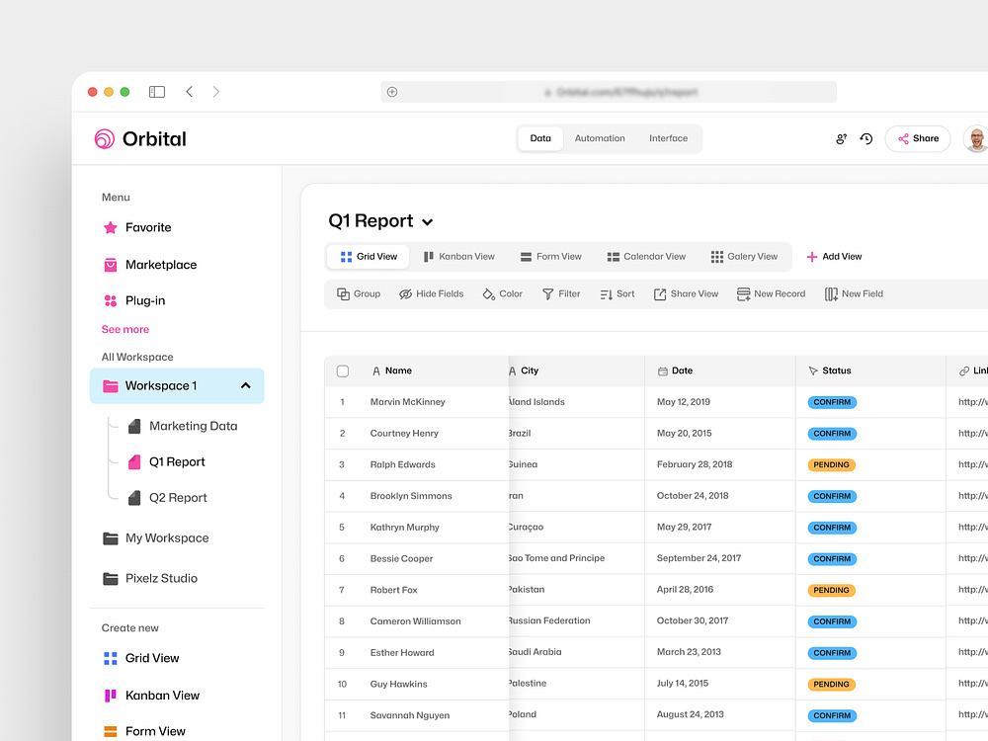Select the checkbox column for Marvin McKinney's row

click(x=342, y=402)
